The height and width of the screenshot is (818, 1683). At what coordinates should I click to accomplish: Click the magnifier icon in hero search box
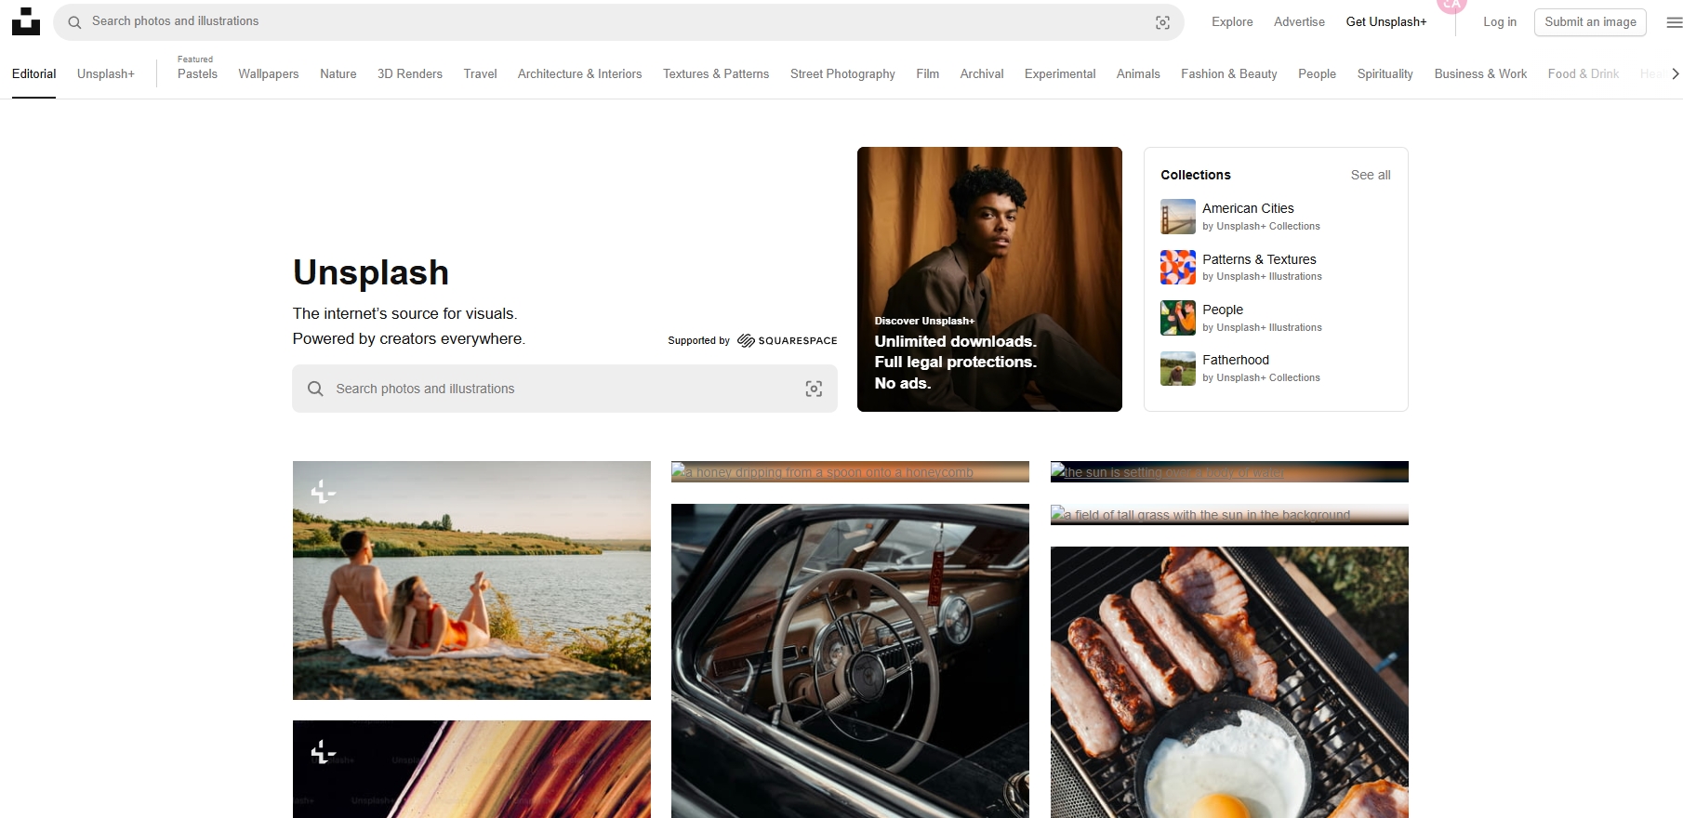[x=316, y=389]
